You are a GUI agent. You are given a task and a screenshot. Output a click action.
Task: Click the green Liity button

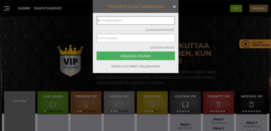click(236, 8)
